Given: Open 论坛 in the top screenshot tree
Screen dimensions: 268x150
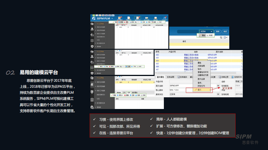Looking at the screenshot, I should coord(98,40).
